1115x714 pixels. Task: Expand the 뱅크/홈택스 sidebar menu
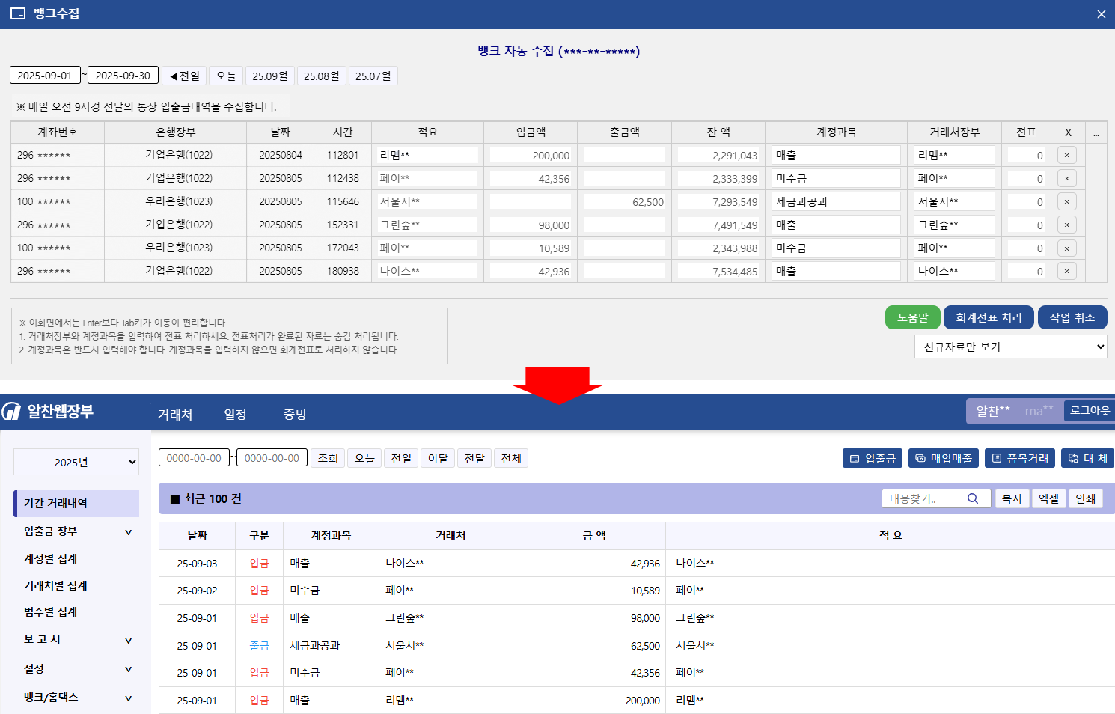pos(76,698)
